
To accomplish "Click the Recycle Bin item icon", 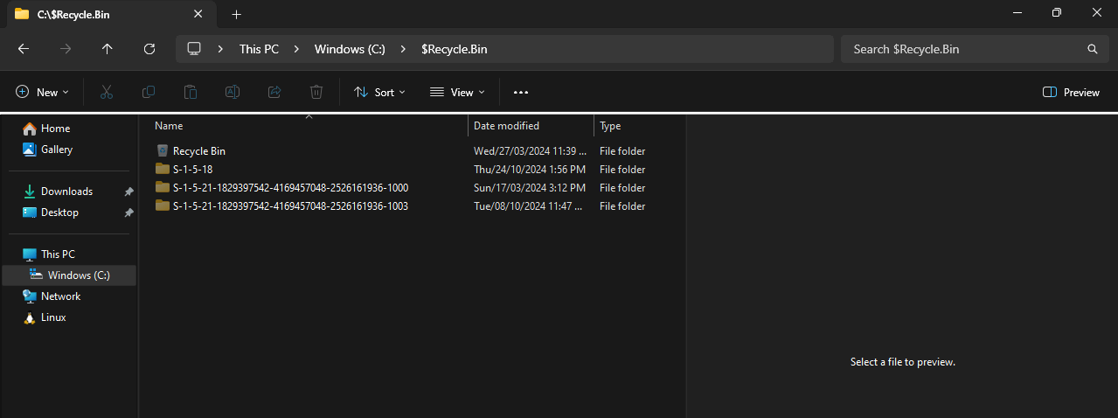I will (162, 151).
